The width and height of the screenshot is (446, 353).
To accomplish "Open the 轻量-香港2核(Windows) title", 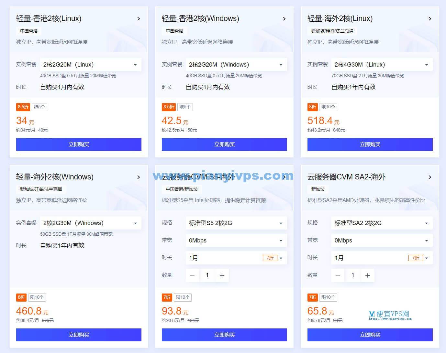I will pos(200,19).
